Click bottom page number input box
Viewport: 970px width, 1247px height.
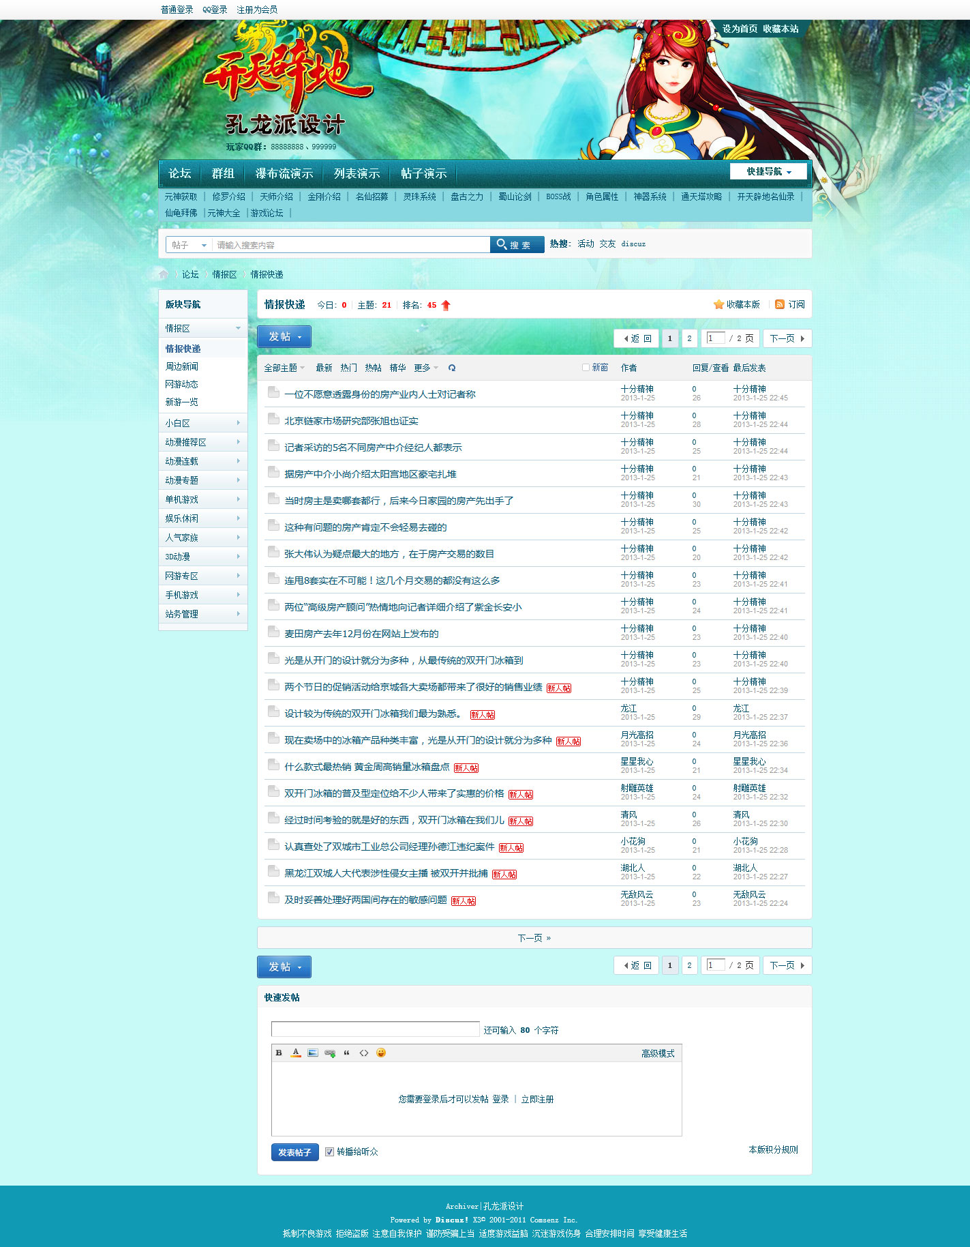[716, 965]
